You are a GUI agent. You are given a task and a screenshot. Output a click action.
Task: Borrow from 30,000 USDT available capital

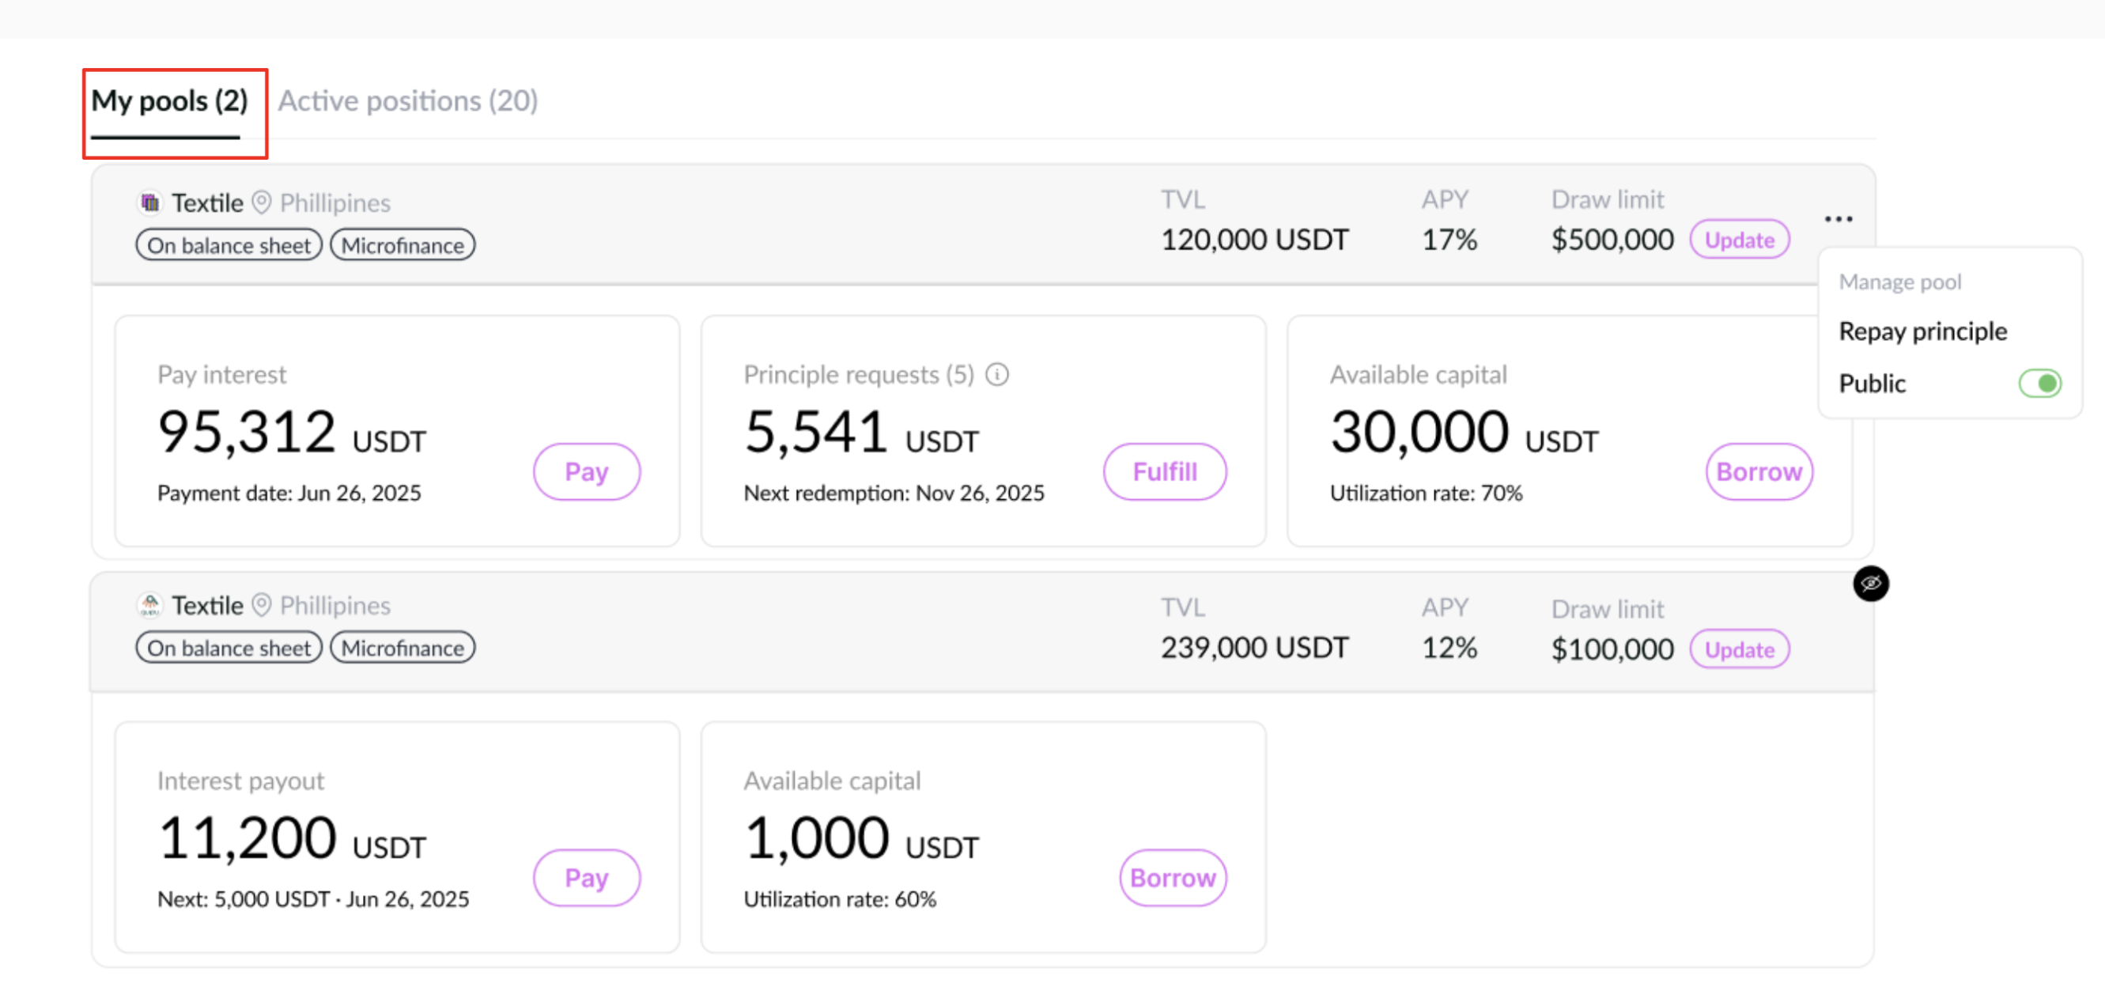click(x=1759, y=471)
